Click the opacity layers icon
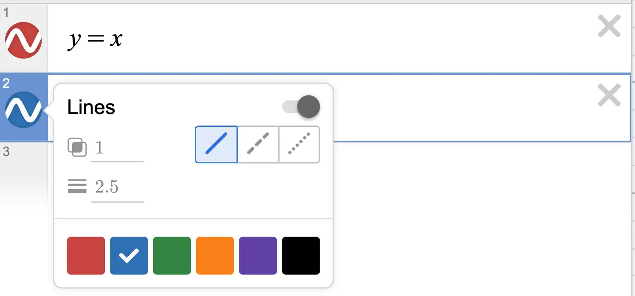The image size is (635, 296). pos(78,147)
